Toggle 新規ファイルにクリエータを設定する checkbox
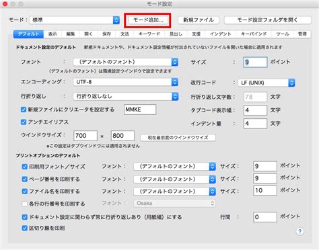Image resolution: width=319 pixels, height=250 pixels. tap(24, 110)
